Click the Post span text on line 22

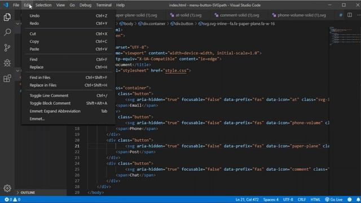[134, 152]
